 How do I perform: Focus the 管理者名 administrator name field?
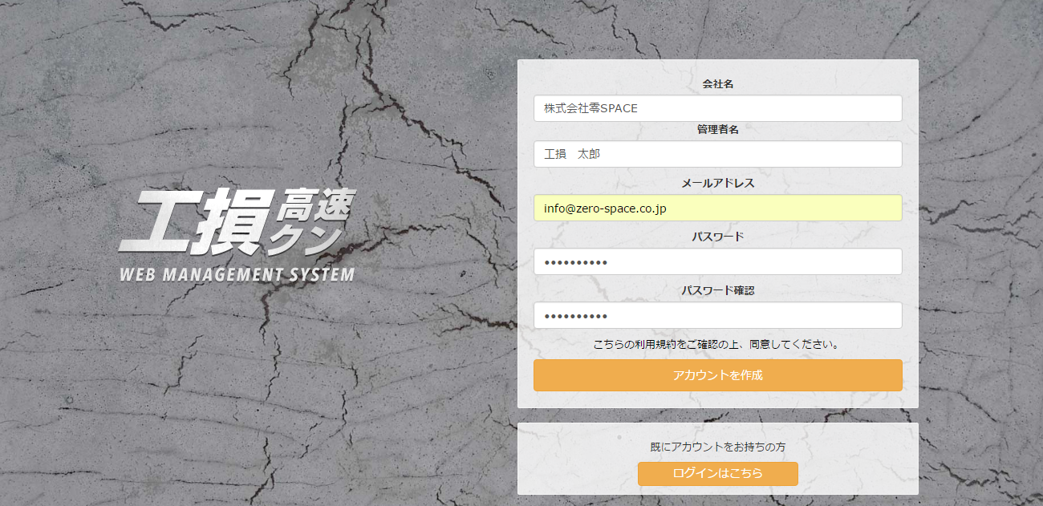718,154
